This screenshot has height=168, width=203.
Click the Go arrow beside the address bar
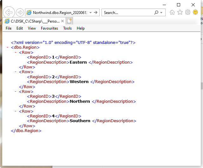click(96, 12)
